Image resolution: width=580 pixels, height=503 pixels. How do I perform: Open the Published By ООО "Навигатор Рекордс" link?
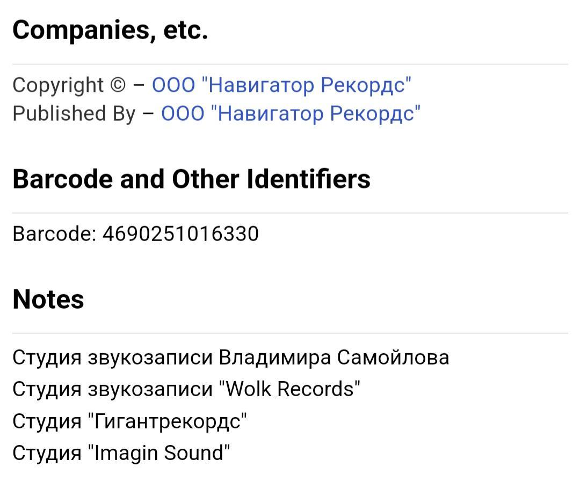(291, 113)
